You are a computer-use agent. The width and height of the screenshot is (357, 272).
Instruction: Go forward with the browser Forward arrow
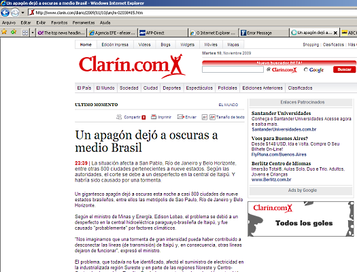click(x=15, y=12)
